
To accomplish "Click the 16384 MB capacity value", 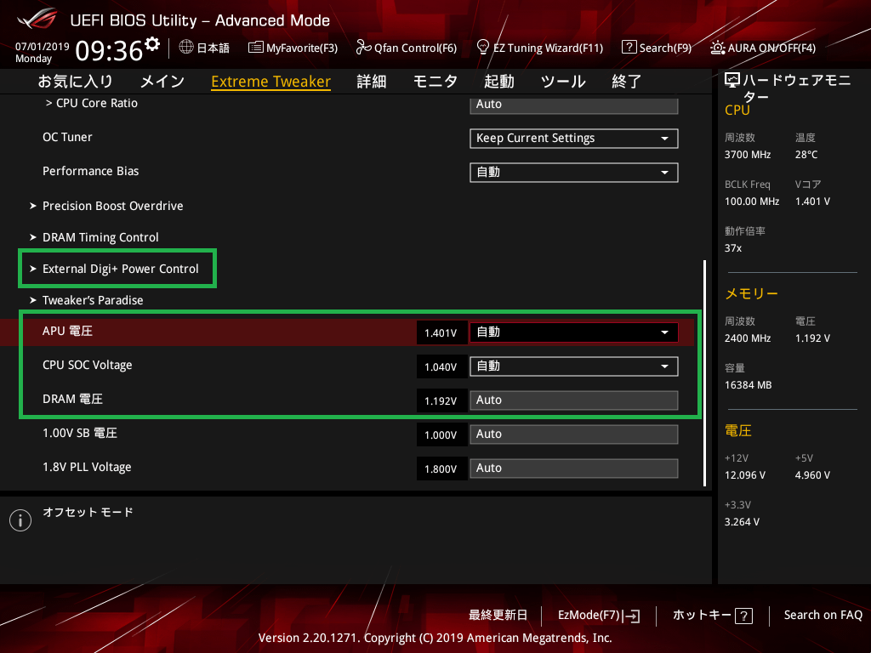I will coord(749,385).
